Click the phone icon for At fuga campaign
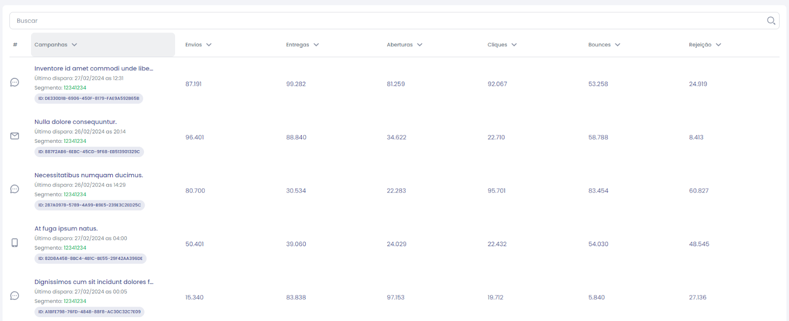Screen dimensions: 789x321 (x=15, y=243)
